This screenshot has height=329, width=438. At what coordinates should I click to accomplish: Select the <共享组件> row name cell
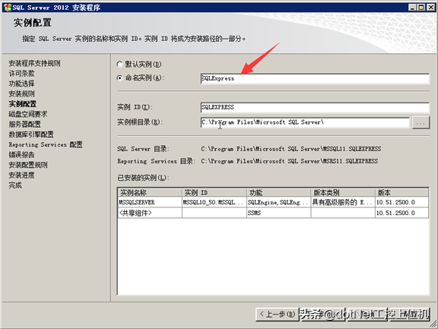pyautogui.click(x=150, y=213)
